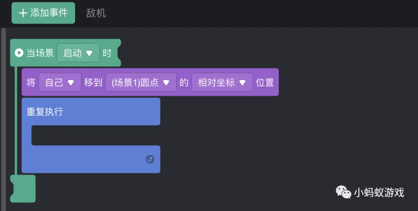Image resolution: width=418 pixels, height=211 pixels.
Task: Open the (场景1)圆点 dropdown
Action: click(141, 83)
